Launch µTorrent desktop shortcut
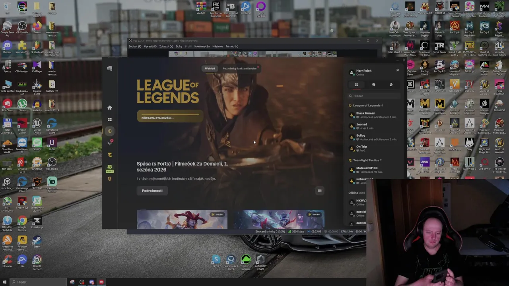Screen dimensions: 509x286 point(22,106)
